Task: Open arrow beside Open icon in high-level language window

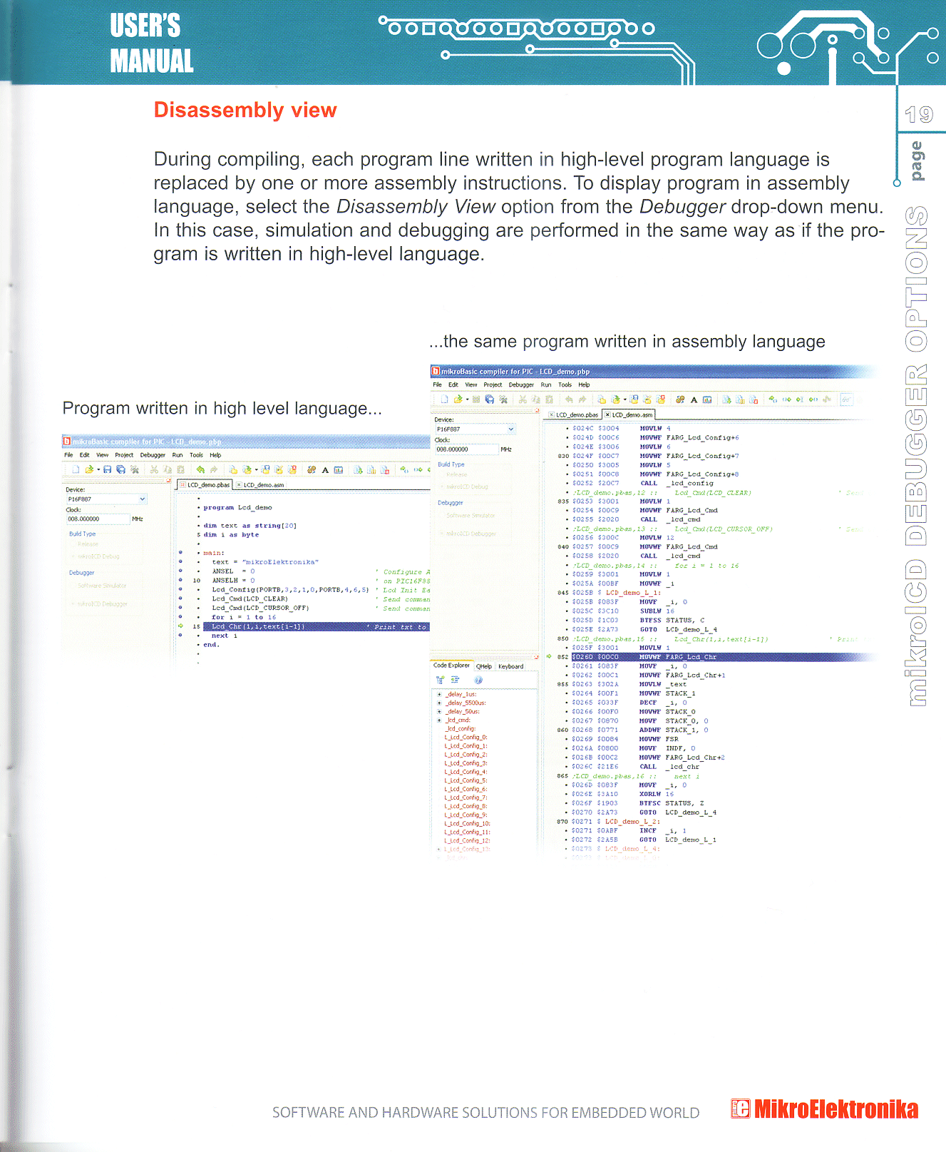Action: tap(98, 469)
